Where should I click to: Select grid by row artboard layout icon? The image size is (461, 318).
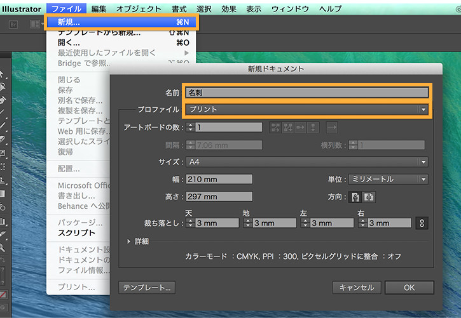point(275,128)
